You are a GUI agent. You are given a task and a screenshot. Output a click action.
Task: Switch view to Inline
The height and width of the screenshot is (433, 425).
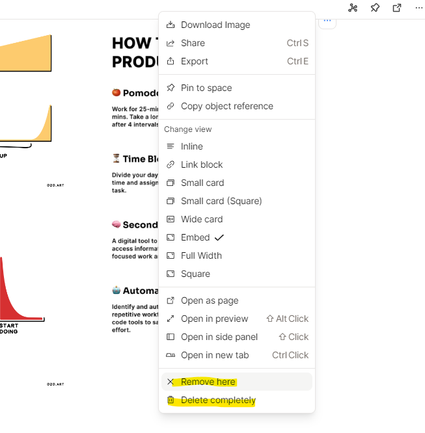pyautogui.click(x=192, y=146)
